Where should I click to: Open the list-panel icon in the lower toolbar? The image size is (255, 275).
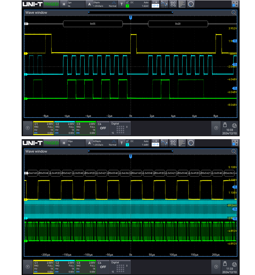pyautogui.click(x=182, y=143)
